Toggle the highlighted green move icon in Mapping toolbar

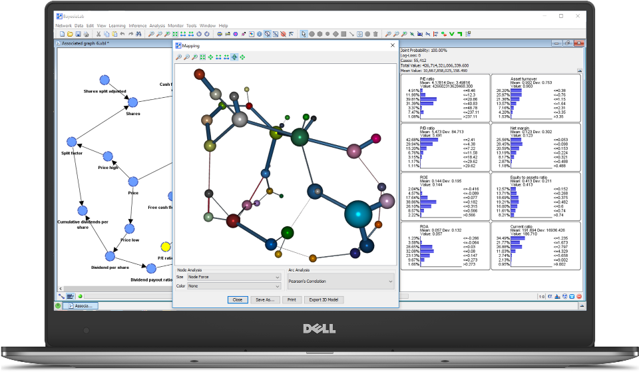click(234, 57)
